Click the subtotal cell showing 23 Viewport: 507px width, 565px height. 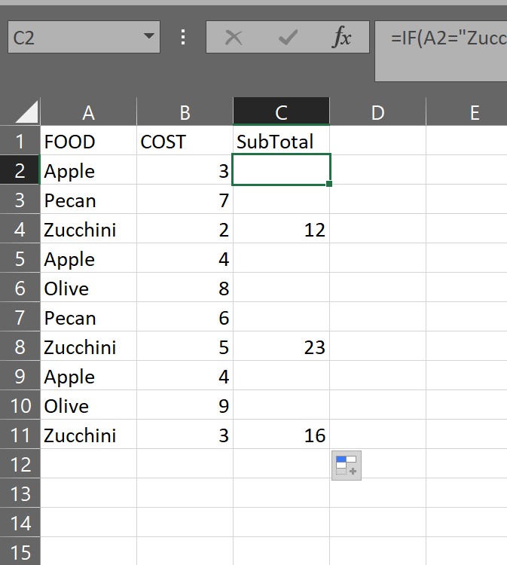pos(281,347)
